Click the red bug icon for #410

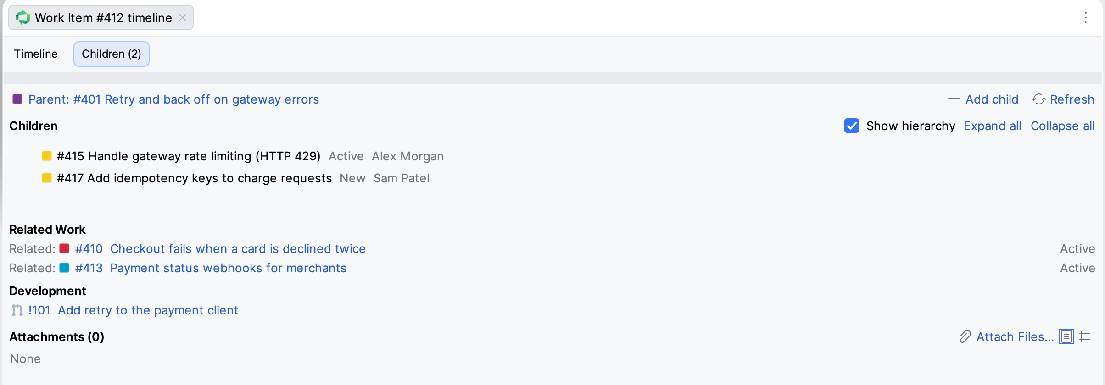point(64,248)
